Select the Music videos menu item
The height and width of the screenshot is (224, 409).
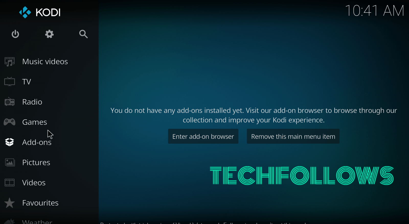[45, 61]
